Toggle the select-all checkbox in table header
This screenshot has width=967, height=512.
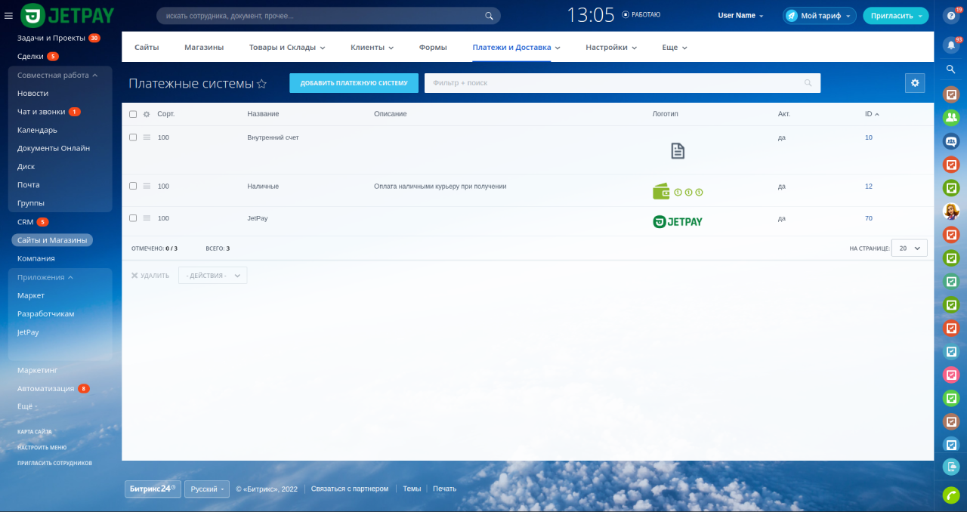click(x=133, y=114)
